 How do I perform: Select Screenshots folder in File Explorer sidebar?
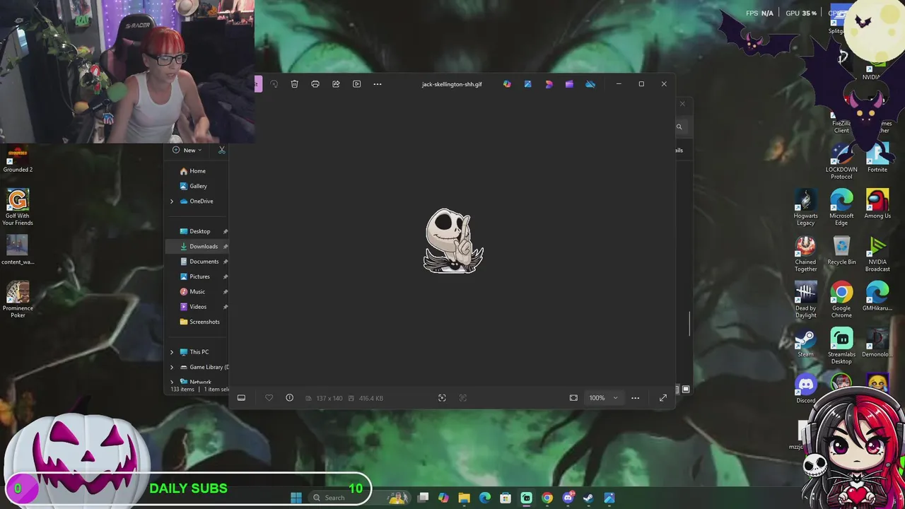point(204,322)
